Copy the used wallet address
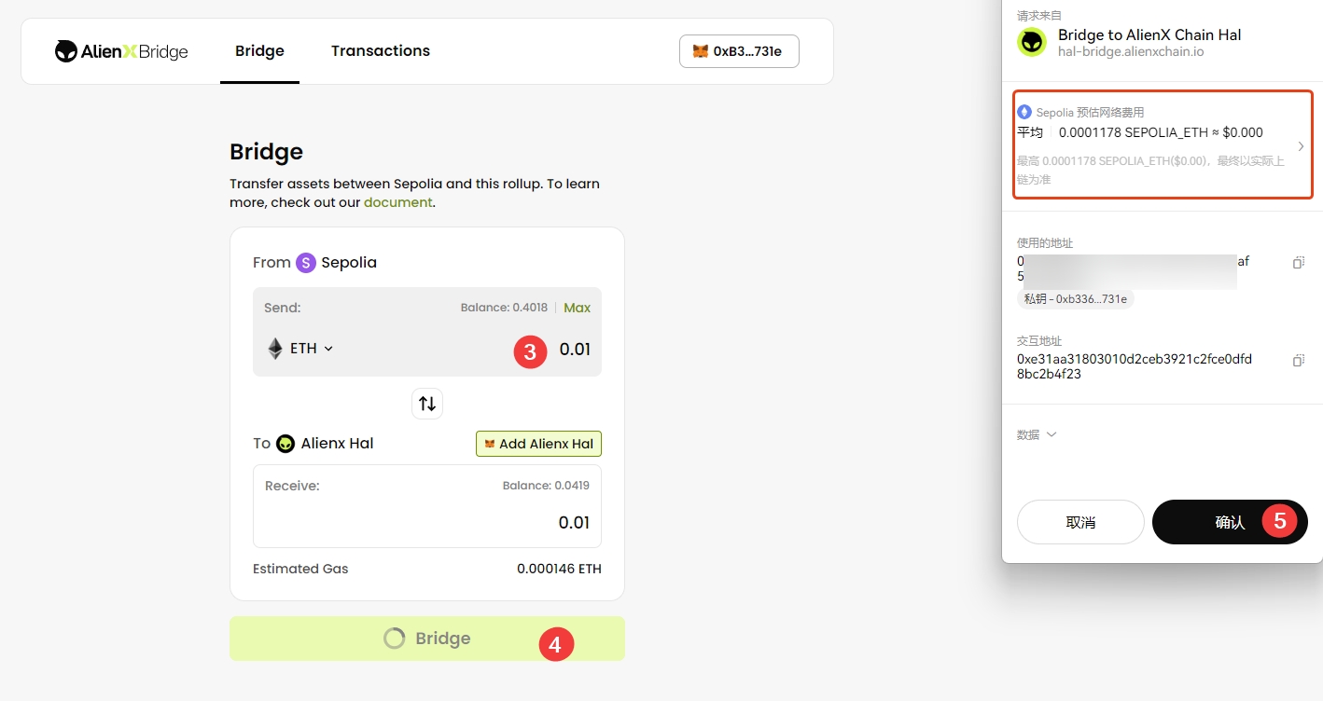Image resolution: width=1323 pixels, height=701 pixels. (1298, 263)
